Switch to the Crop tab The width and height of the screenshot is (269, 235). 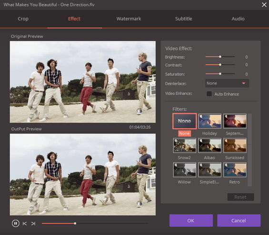(23, 19)
